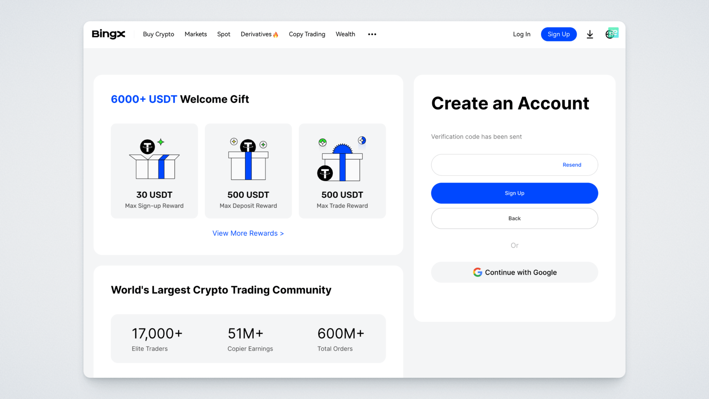The width and height of the screenshot is (709, 399).
Task: Go to Spot trading menu
Action: point(223,34)
